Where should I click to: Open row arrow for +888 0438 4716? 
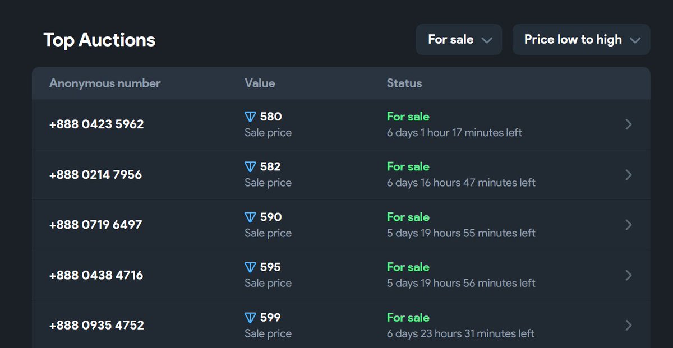pyautogui.click(x=629, y=275)
